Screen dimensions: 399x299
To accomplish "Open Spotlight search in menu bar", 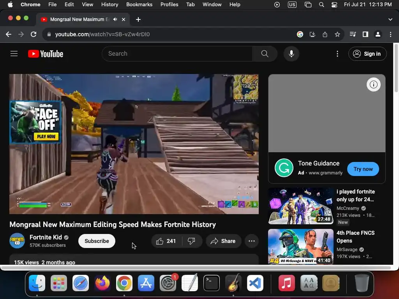I will point(321,5).
